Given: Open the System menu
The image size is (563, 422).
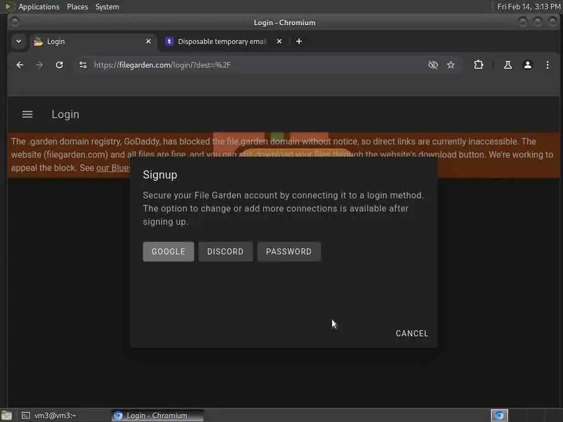Looking at the screenshot, I should (107, 7).
